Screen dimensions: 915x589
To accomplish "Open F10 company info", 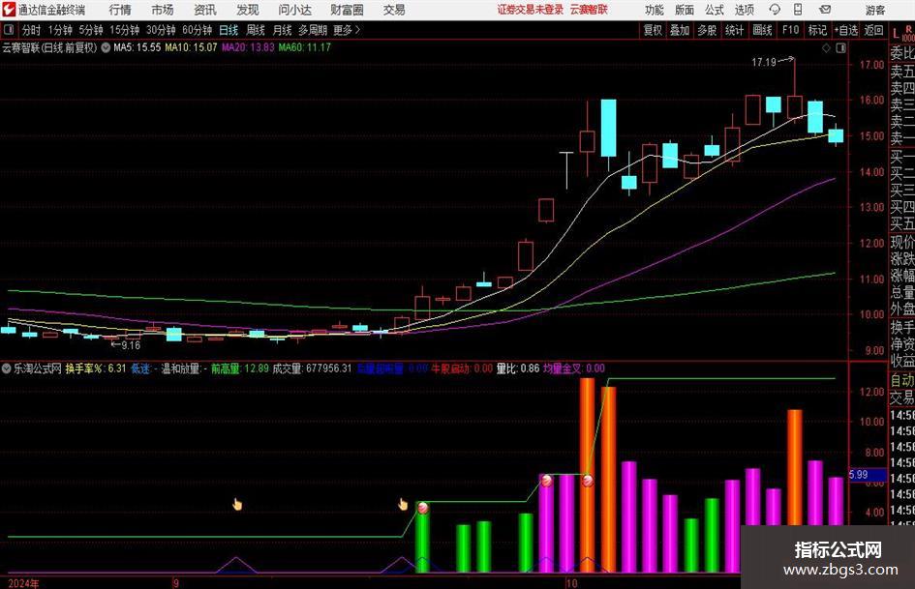I will point(791,30).
